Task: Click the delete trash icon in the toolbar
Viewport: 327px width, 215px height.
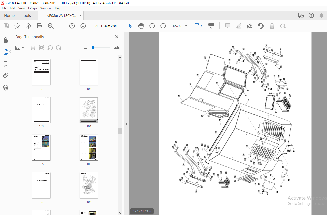Action: click(x=272, y=26)
